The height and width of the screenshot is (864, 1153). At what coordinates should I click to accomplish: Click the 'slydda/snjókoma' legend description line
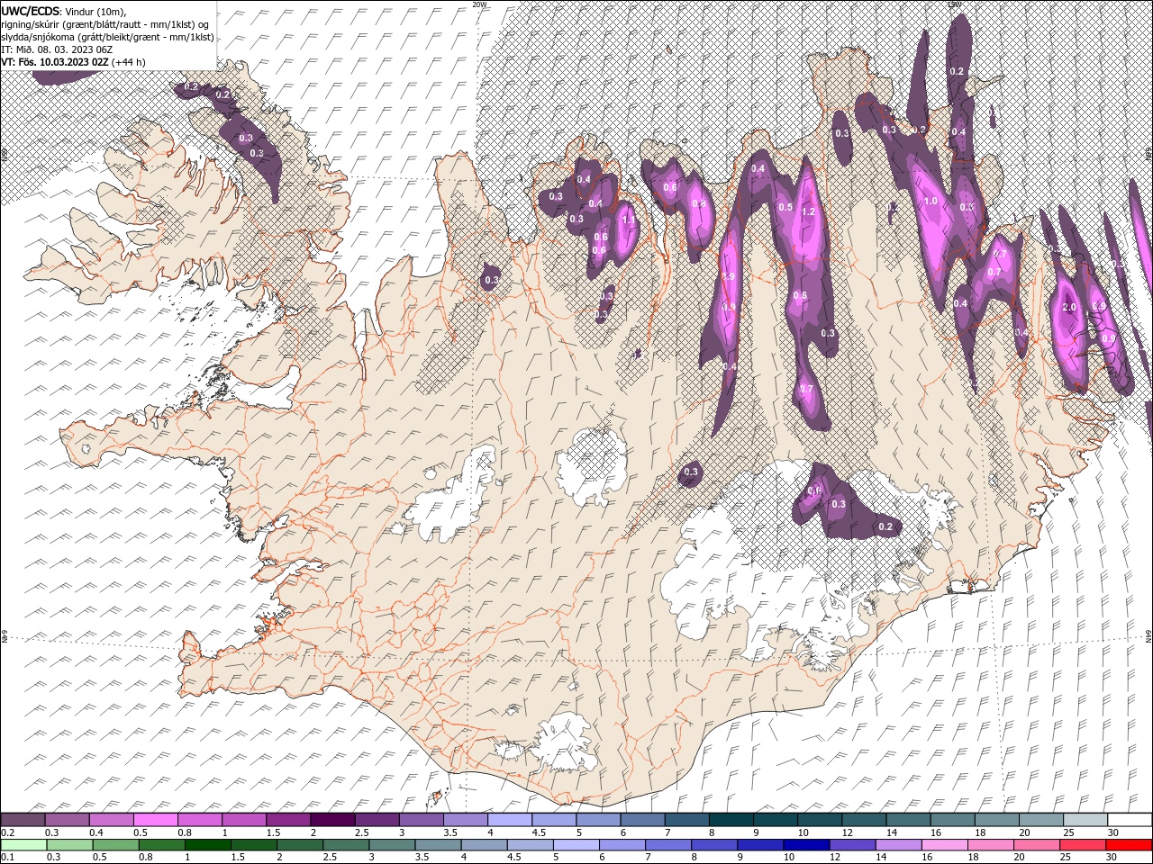point(108,37)
